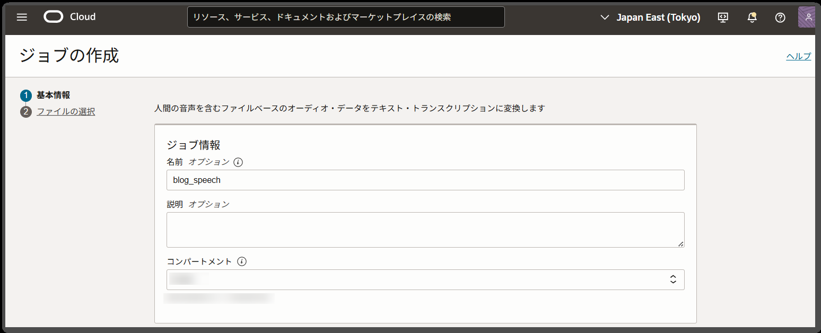821x333 pixels.
Task: Open the help question mark icon
Action: click(780, 17)
